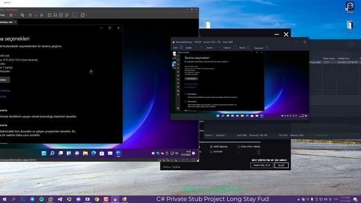
Task: Click the CPU 24% status text
Action: click(283, 135)
